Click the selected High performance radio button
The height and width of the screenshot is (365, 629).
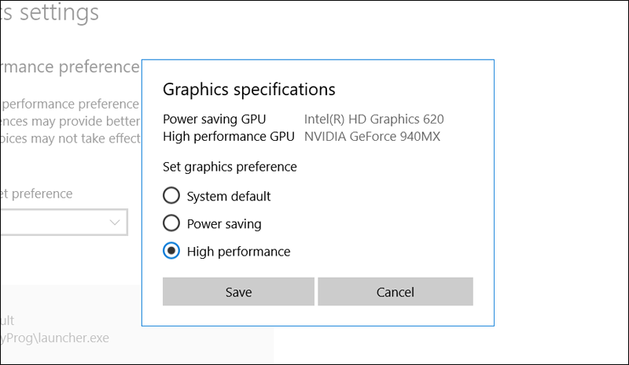tap(171, 252)
